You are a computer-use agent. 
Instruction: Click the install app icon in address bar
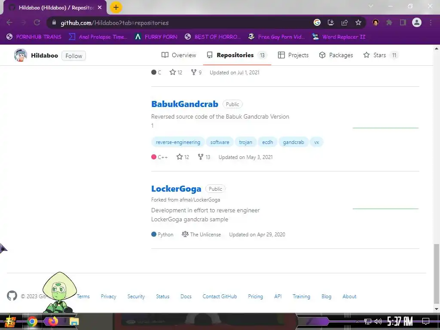click(x=331, y=22)
